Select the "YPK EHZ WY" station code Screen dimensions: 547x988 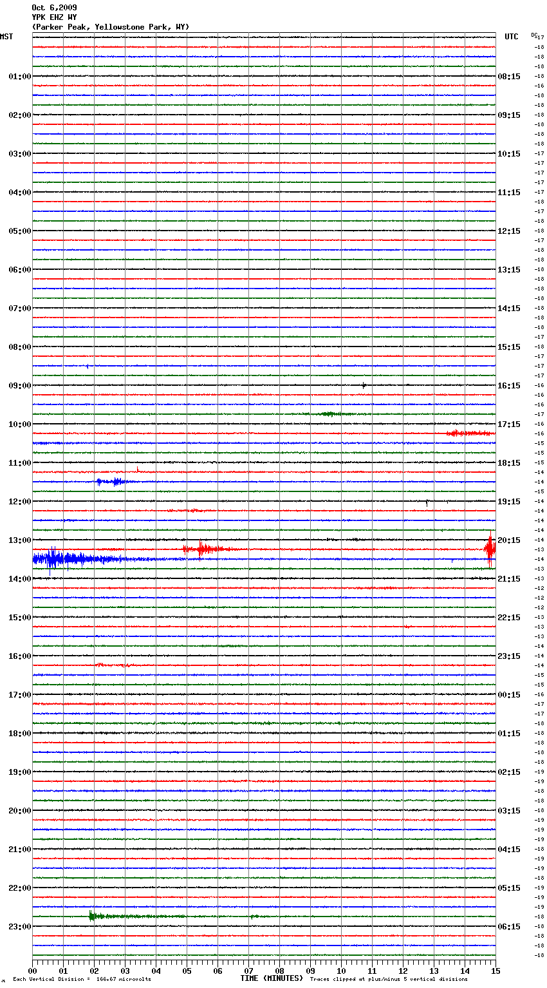click(54, 17)
